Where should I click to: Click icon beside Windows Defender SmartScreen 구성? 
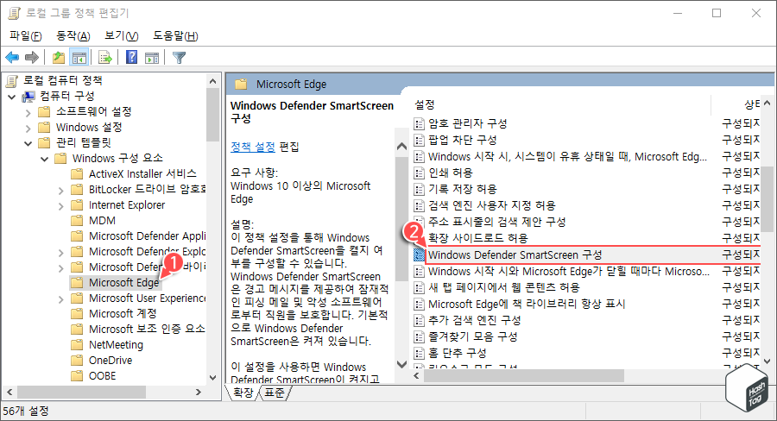tap(420, 254)
